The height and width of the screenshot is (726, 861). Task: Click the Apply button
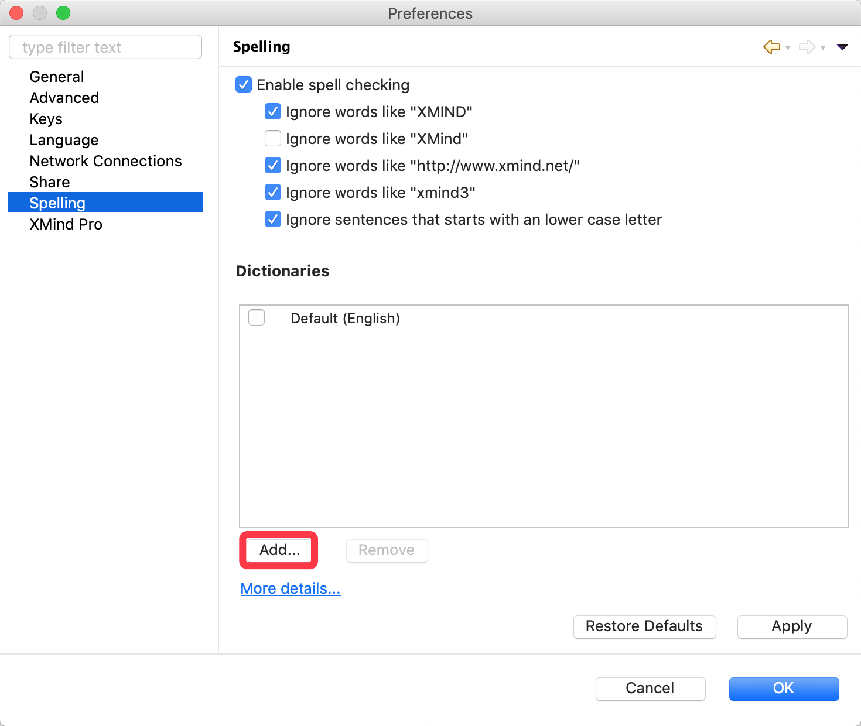point(792,626)
